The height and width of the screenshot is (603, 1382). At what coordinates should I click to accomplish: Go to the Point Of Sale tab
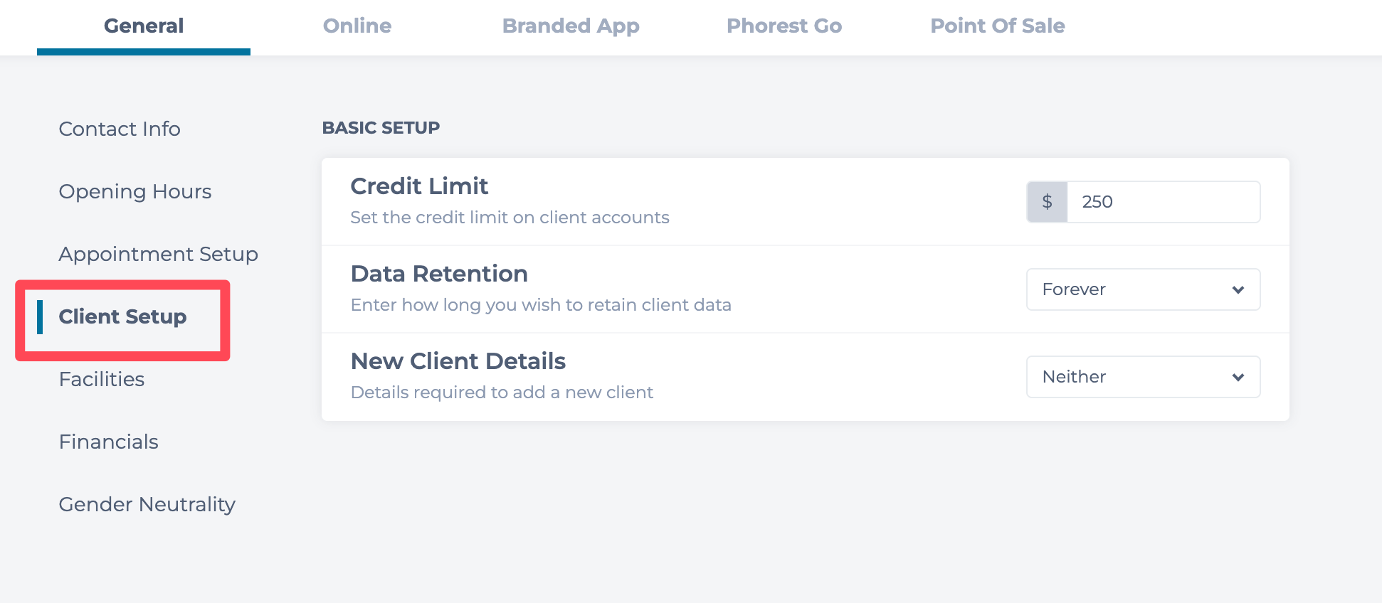click(997, 26)
